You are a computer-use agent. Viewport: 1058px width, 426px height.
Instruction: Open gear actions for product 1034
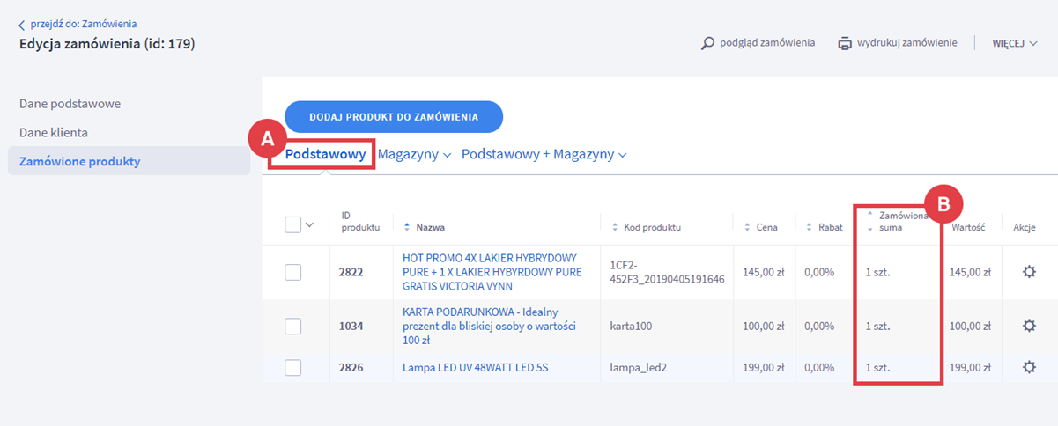pos(1028,326)
